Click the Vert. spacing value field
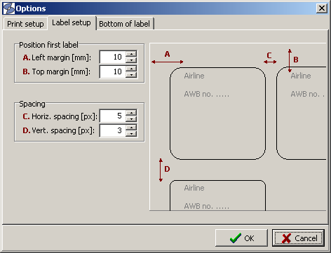 (x=113, y=130)
